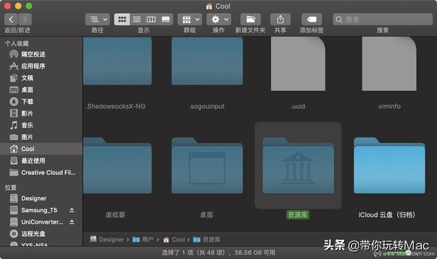Open Documents (文稿) in sidebar

(41, 78)
